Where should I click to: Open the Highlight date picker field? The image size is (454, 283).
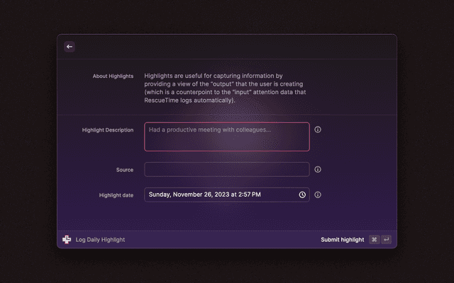220,195
